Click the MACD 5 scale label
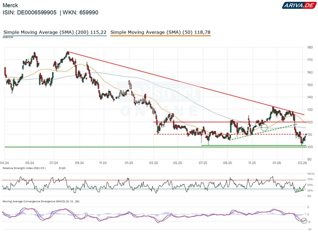 click(308, 207)
